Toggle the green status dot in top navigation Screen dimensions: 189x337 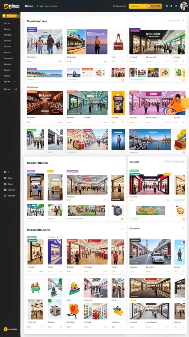(37, 6)
